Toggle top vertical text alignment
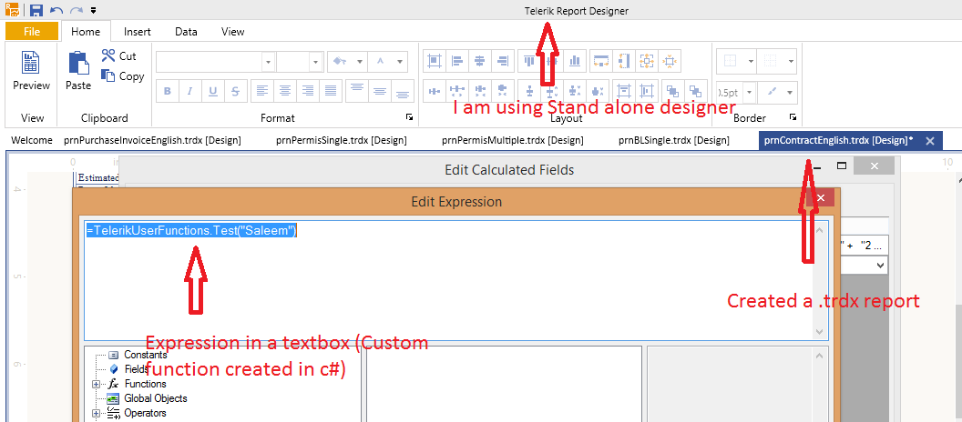 click(357, 91)
